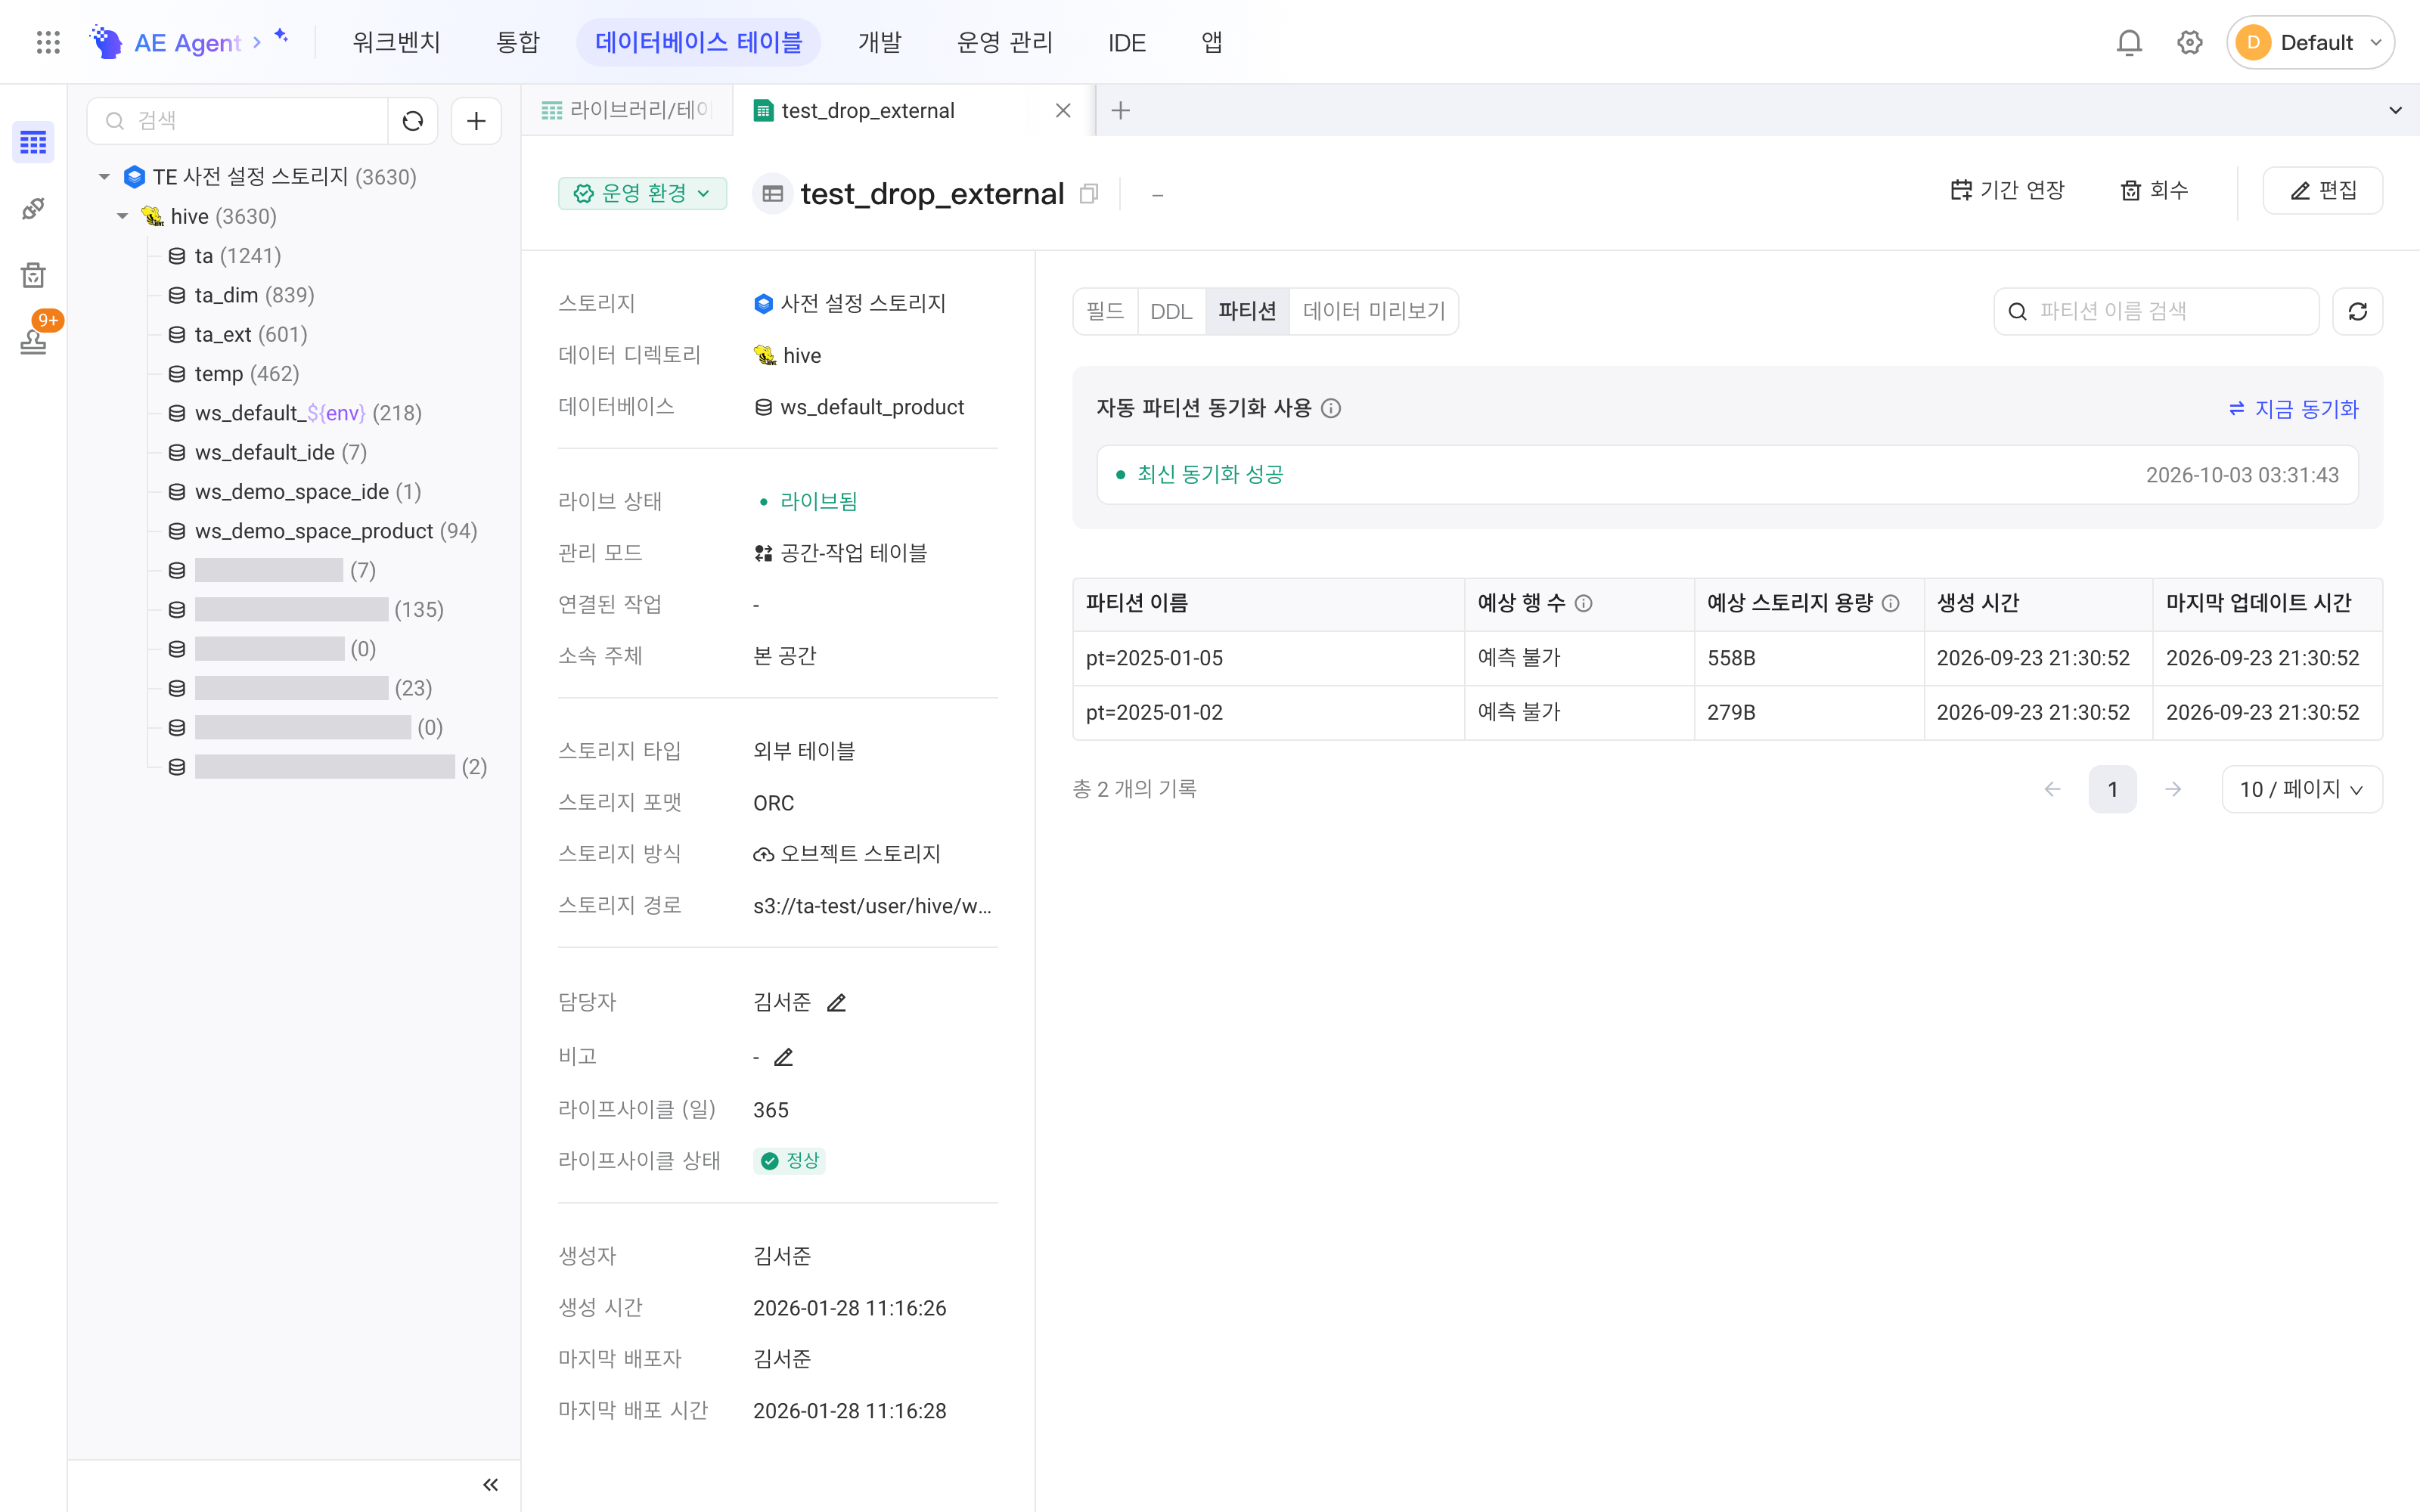Open the IDE menu
The height and width of the screenshot is (1512, 2420).
[x=1127, y=42]
